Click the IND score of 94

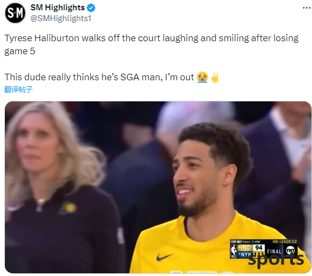coord(259,248)
